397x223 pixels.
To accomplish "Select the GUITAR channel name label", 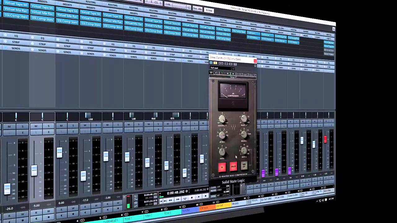I will [223, 206].
